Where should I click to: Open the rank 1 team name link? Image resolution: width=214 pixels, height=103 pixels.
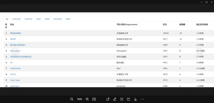click(x=16, y=33)
